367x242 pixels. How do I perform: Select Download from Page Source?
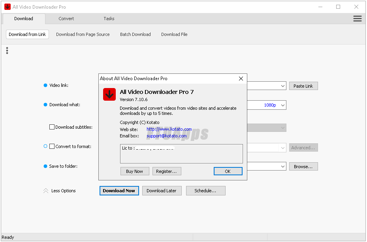83,34
